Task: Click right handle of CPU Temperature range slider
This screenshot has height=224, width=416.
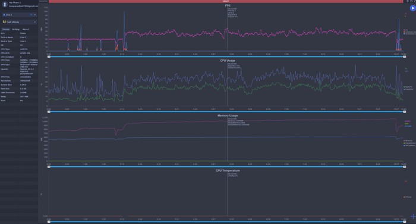Action: pyautogui.click(x=405, y=222)
